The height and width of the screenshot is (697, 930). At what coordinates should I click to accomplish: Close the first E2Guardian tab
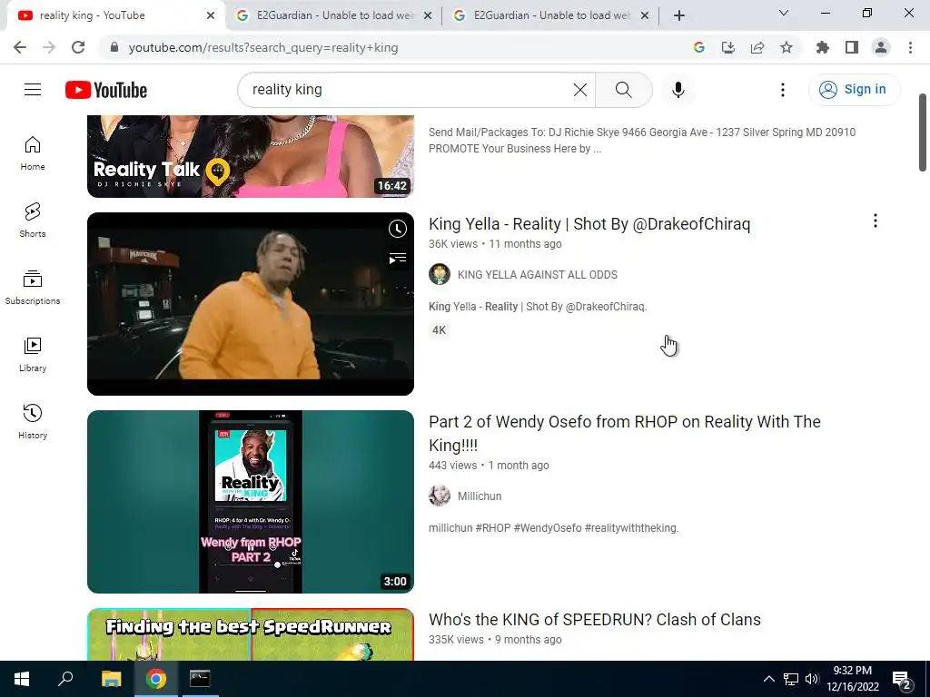click(x=428, y=15)
